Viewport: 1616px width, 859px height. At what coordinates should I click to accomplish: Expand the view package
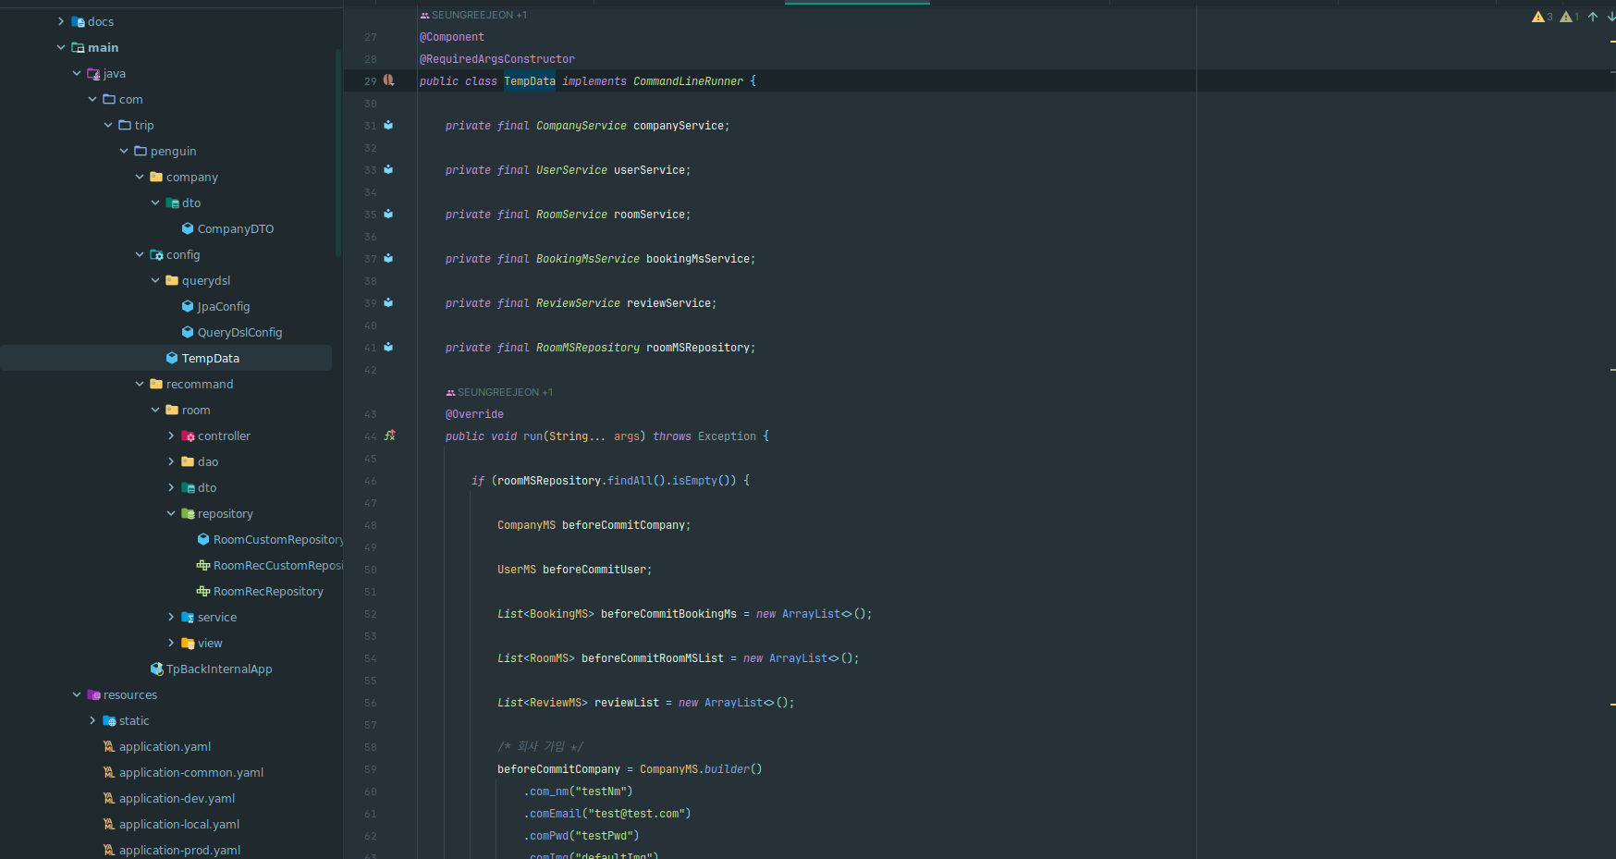[x=171, y=643]
